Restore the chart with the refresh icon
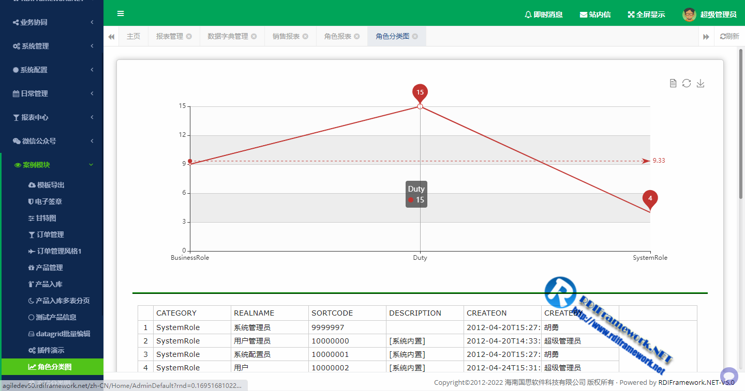The image size is (745, 391). (x=687, y=83)
